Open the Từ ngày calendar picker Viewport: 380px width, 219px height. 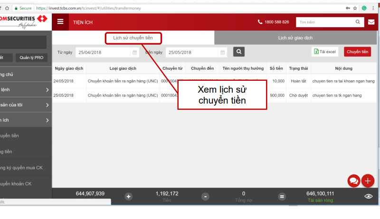[x=135, y=52]
